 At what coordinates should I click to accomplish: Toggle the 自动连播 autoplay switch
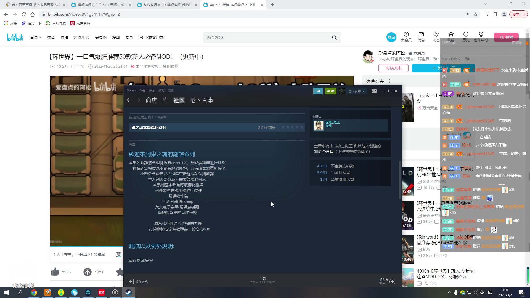click(467, 135)
